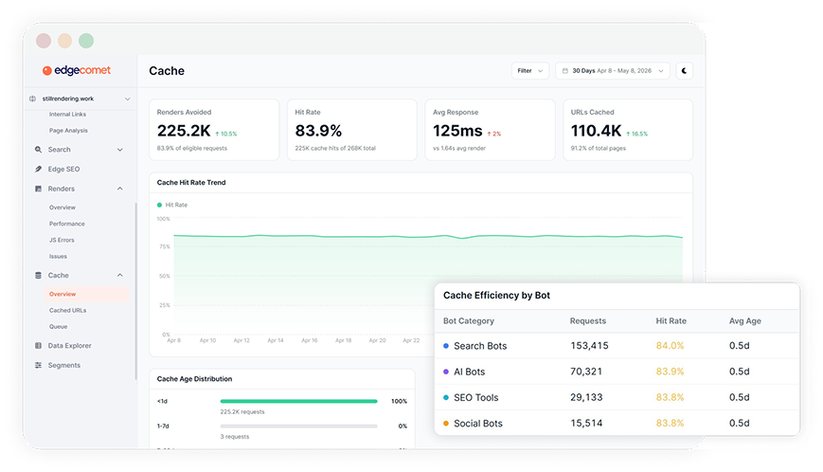
Task: Open the Filter dropdown
Action: point(530,71)
